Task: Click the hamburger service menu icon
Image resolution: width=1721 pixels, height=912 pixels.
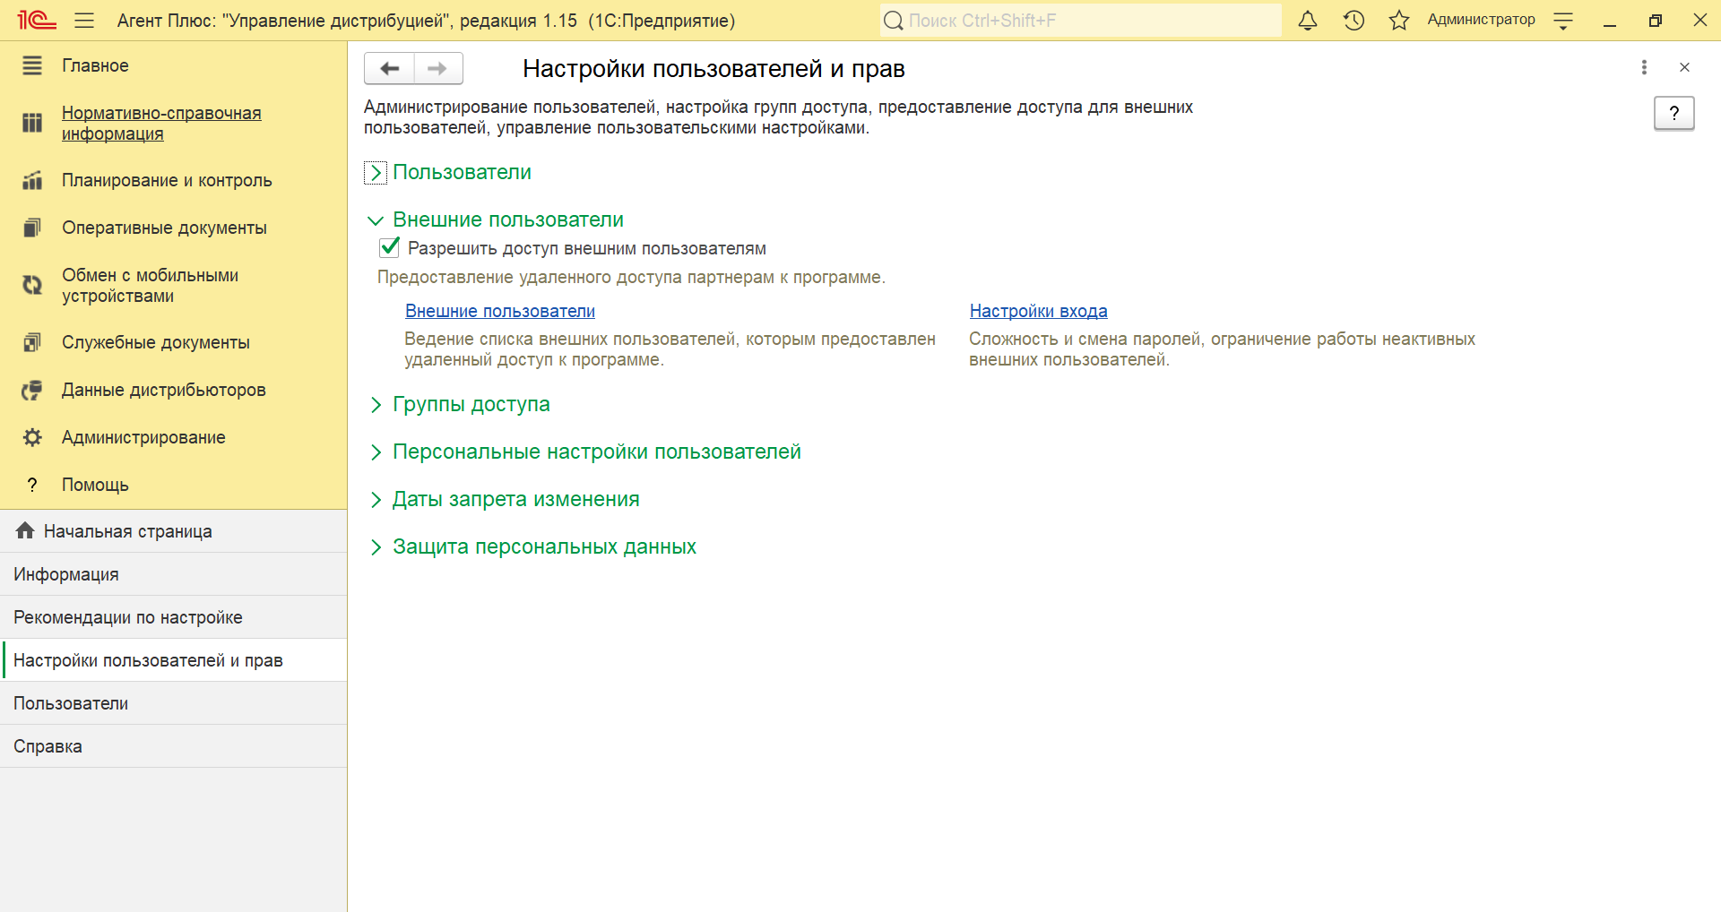Action: point(84,20)
